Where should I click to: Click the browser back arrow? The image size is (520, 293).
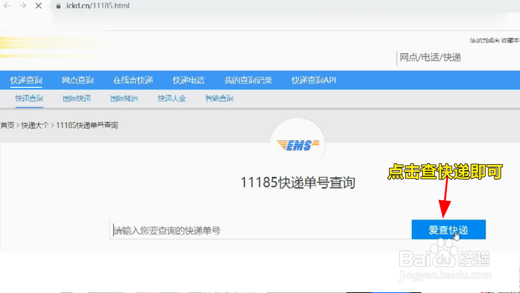pyautogui.click(x=7, y=6)
